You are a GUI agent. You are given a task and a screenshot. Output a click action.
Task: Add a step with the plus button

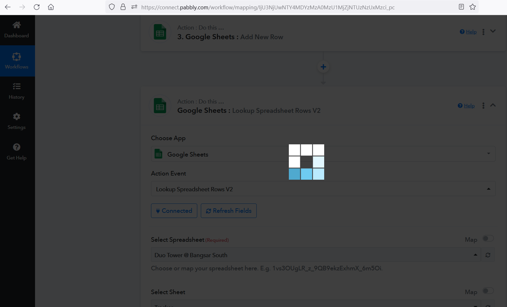pyautogui.click(x=323, y=67)
